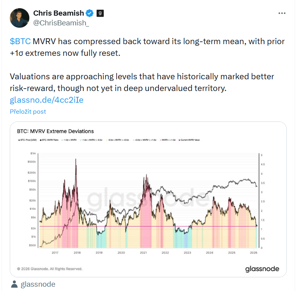Screen dimensions: 297x291
Task: Click the Current MVRV Value legend entry
Action: coord(189,139)
